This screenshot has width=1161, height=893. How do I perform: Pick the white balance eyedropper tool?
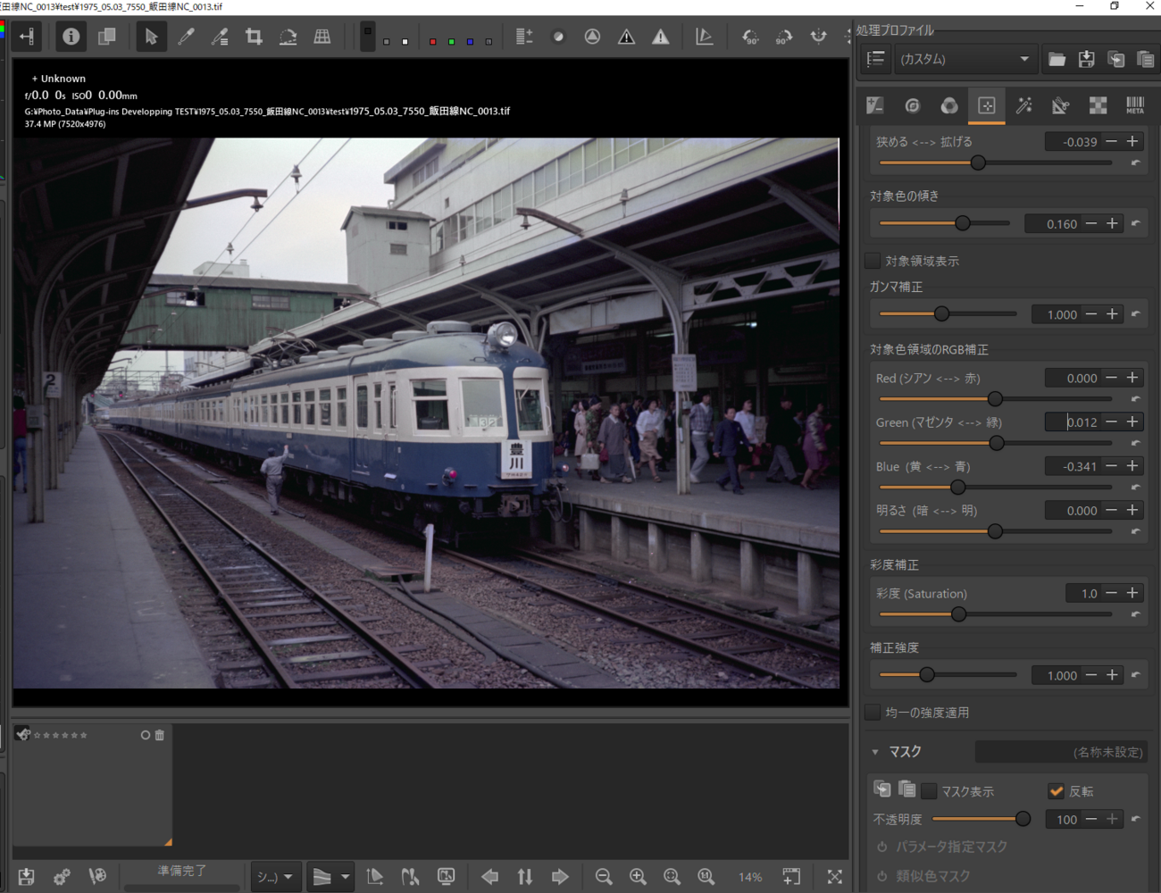click(186, 37)
